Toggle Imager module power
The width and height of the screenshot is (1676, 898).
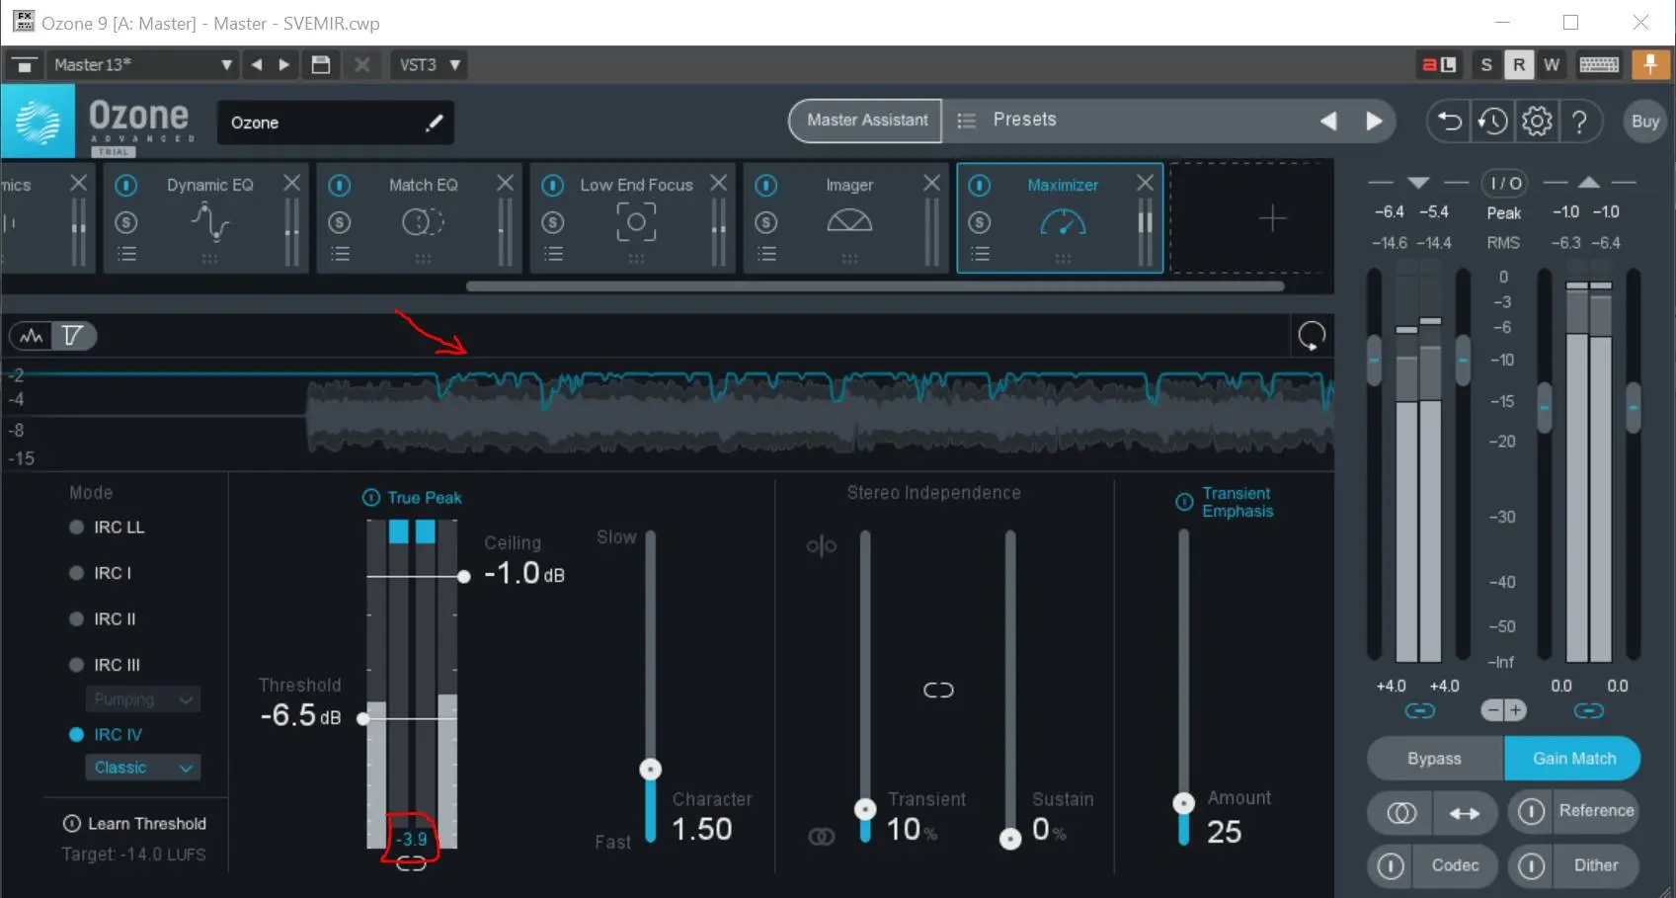click(766, 186)
